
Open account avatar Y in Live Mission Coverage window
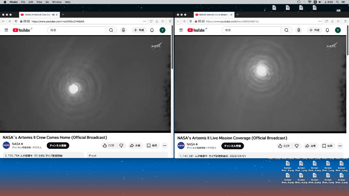[x=338, y=30]
